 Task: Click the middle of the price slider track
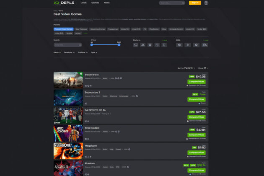[x=106, y=45]
